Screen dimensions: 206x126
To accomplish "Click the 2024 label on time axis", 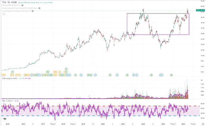I will coord(183,124).
